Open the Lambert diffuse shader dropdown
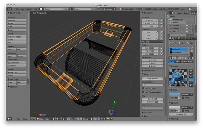The height and width of the screenshot is (129, 203). tap(187, 95)
